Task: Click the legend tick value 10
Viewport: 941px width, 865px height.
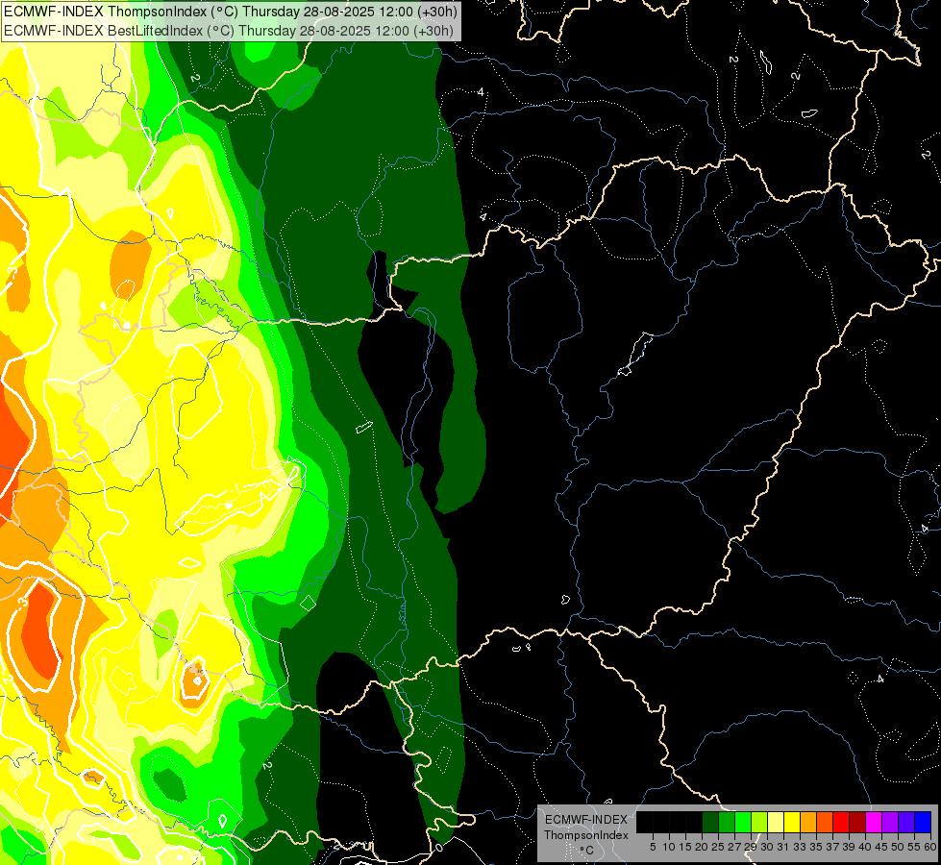Action: click(x=669, y=847)
